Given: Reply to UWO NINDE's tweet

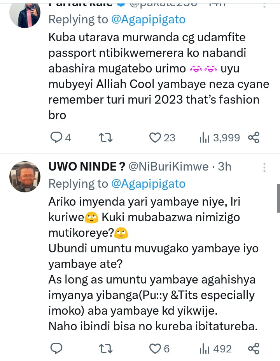Looking at the screenshot, I should (57, 349).
